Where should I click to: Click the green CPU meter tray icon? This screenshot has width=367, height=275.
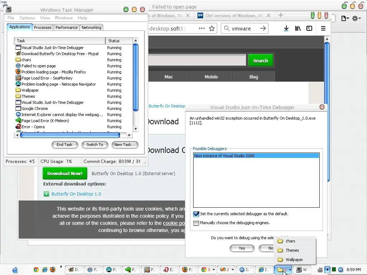click(x=334, y=270)
